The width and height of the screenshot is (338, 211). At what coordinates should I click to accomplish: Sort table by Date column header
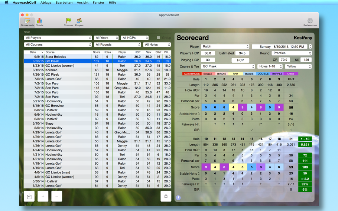[34, 52]
